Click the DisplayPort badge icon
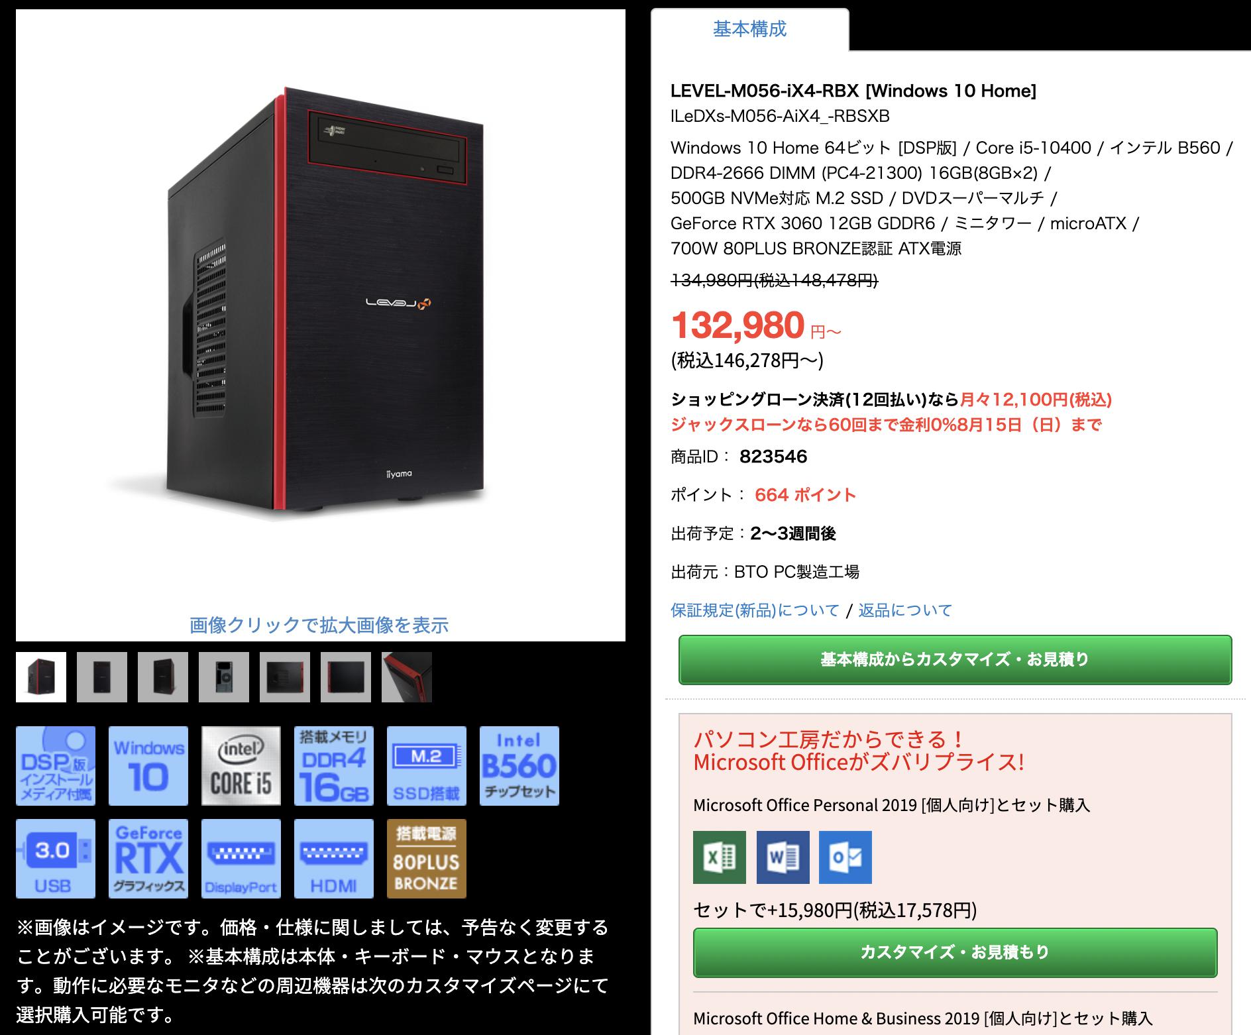The height and width of the screenshot is (1035, 1251). tap(241, 858)
